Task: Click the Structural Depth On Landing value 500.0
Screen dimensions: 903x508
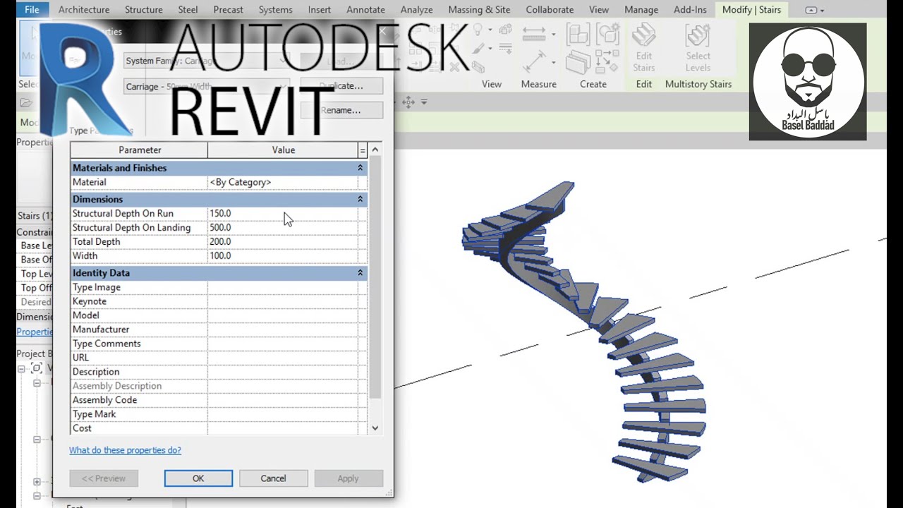Action: 282,227
